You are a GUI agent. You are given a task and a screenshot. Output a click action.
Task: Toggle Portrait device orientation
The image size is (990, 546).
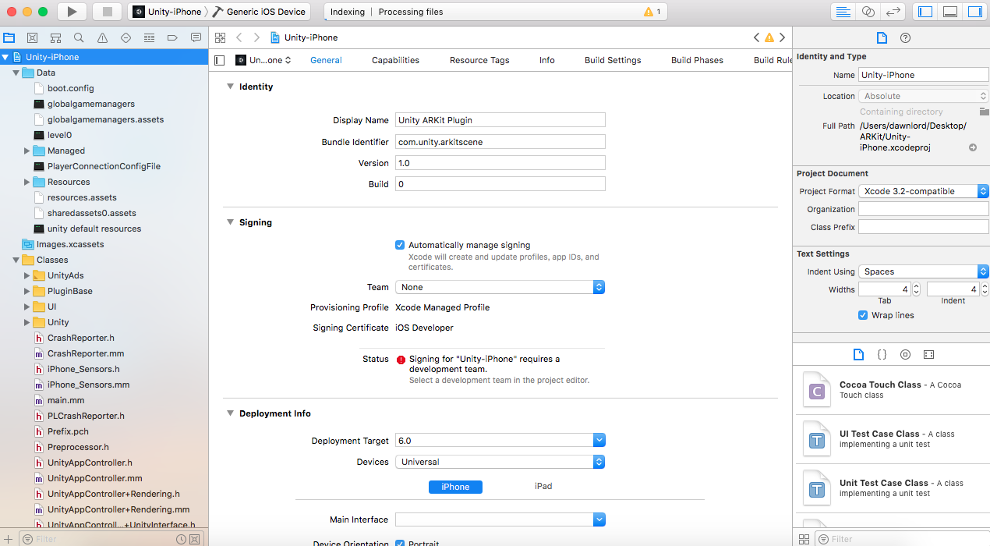point(400,544)
